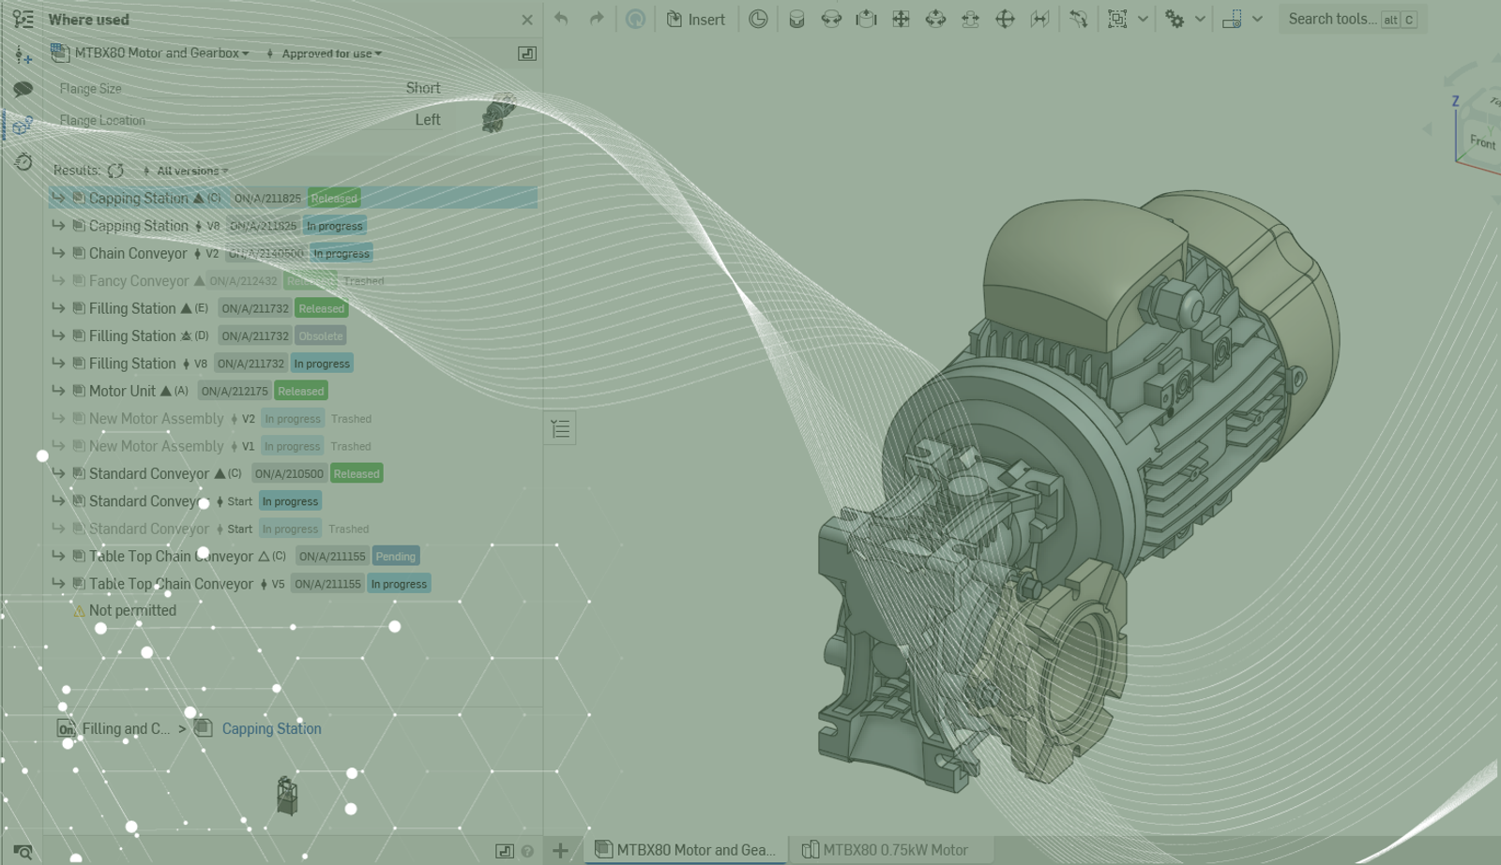Select the Revolute mate tool icon
This screenshot has height=865, width=1501.
tap(831, 20)
